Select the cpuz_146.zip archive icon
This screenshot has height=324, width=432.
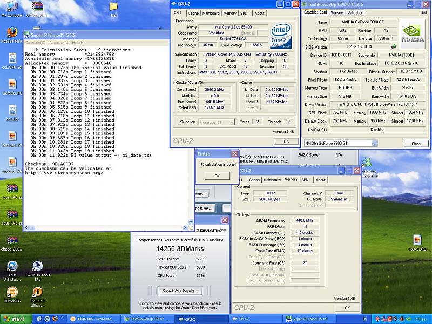coord(11,191)
